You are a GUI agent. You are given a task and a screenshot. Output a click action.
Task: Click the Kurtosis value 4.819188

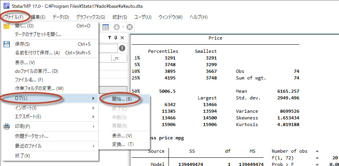point(288,125)
